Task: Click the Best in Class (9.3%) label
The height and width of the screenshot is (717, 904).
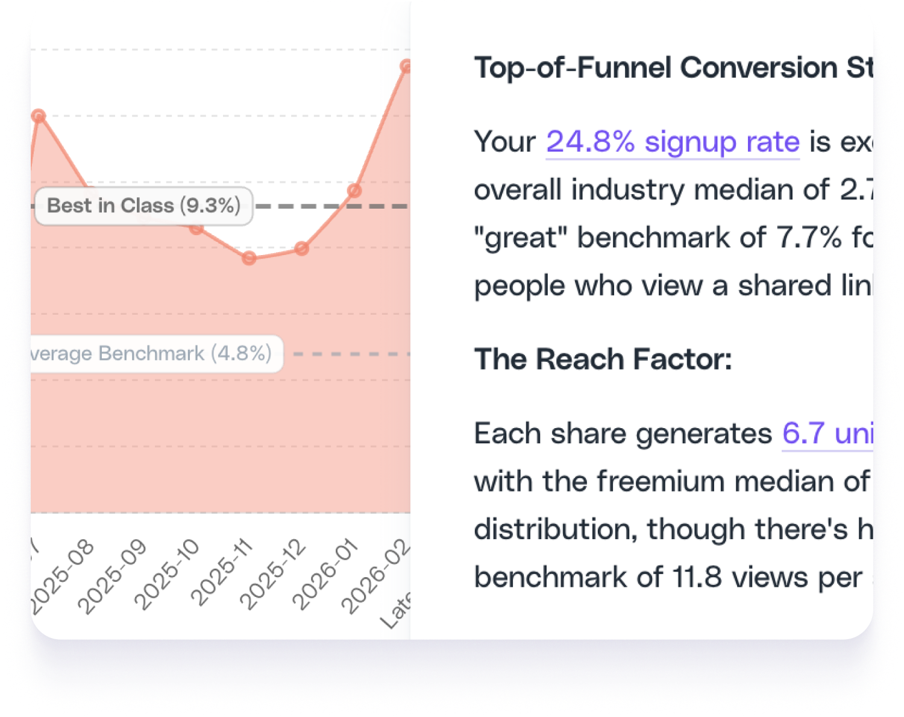Action: [143, 206]
